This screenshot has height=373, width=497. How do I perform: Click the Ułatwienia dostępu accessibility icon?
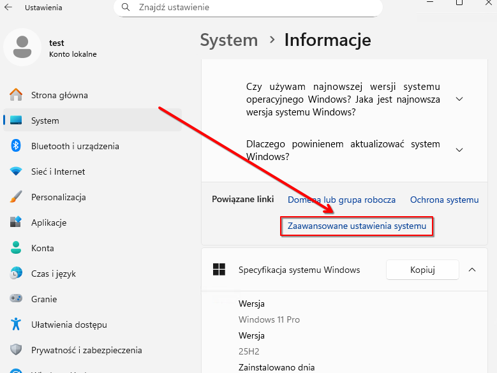[x=16, y=325]
